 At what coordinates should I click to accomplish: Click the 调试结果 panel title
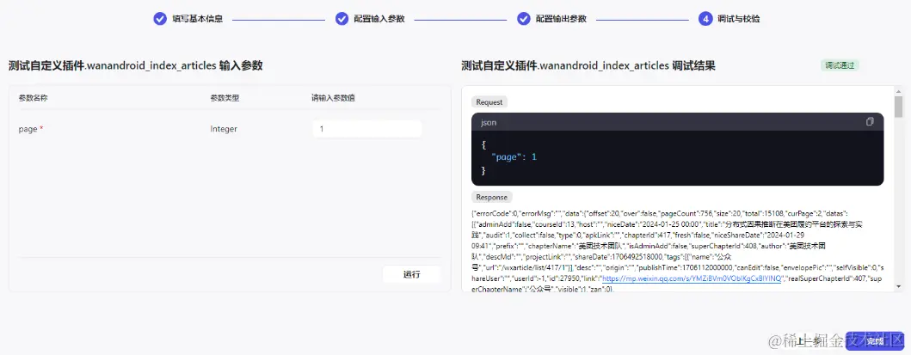pyautogui.click(x=588, y=65)
